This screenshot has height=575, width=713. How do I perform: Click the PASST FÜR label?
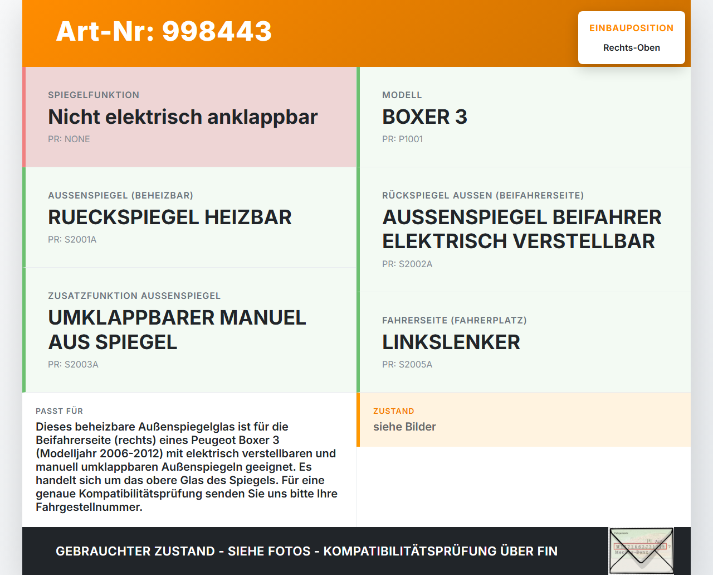tap(59, 411)
